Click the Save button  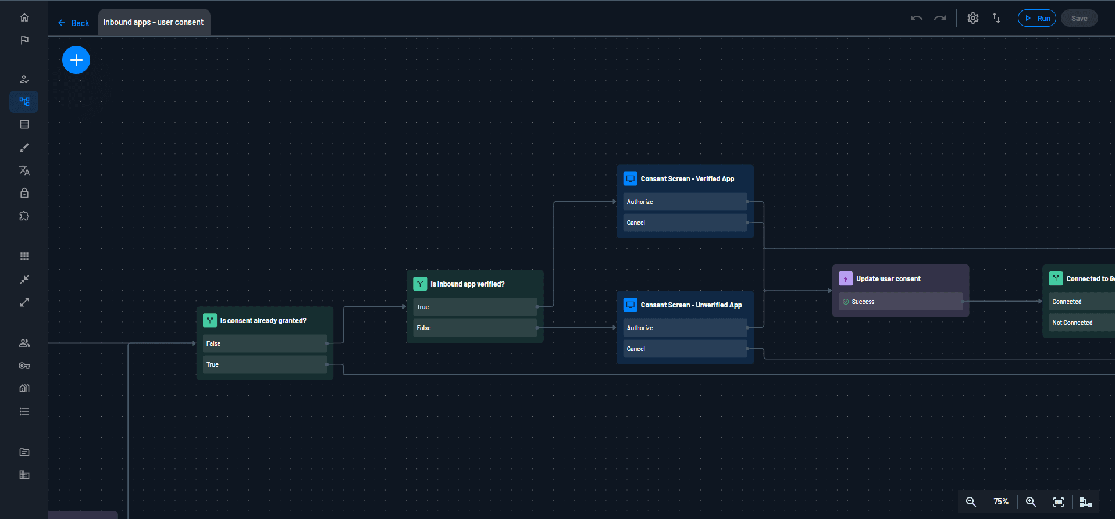pos(1079,18)
